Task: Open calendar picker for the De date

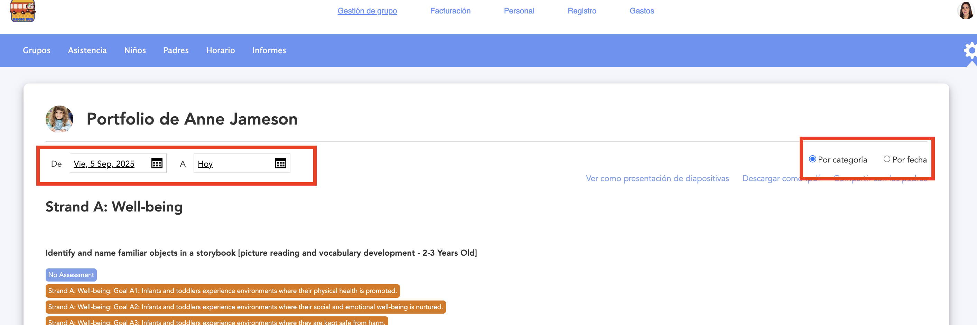Action: click(x=157, y=164)
